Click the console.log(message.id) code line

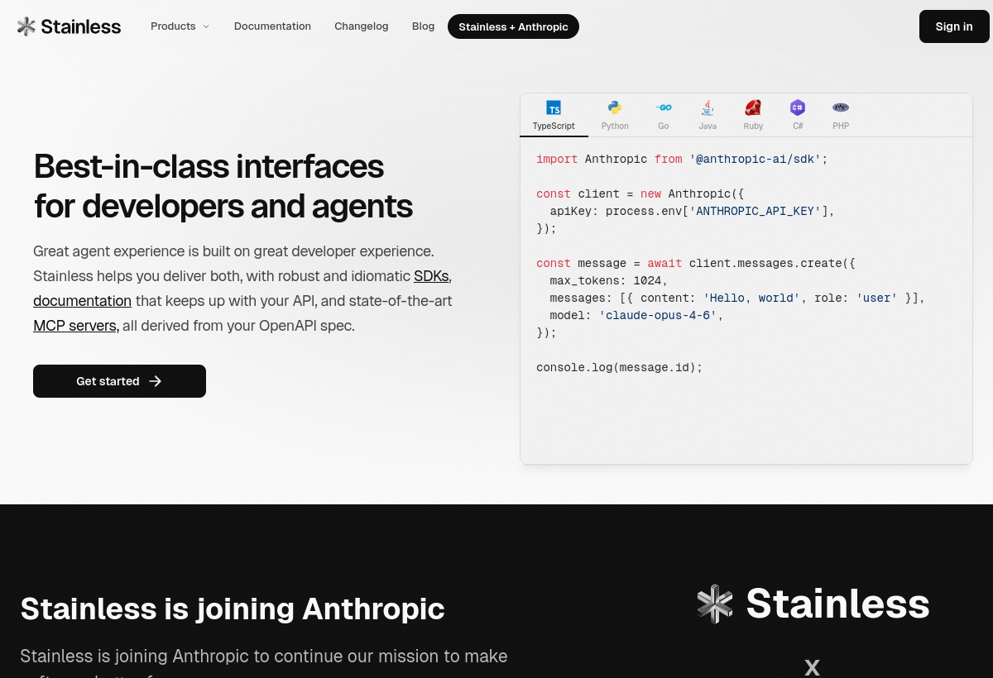(619, 367)
